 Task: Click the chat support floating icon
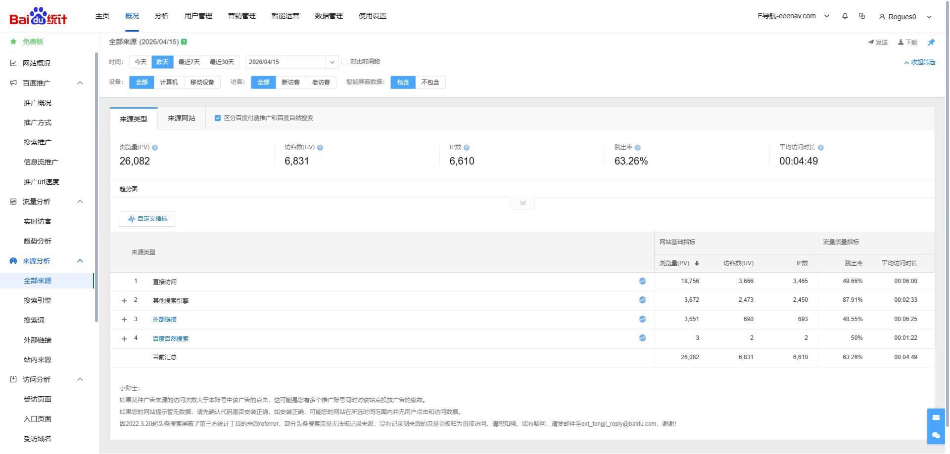point(936,435)
